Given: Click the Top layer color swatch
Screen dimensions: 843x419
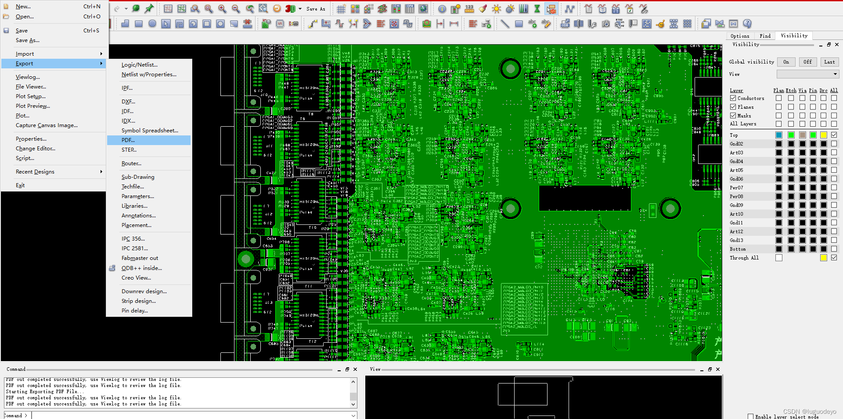Looking at the screenshot, I should tap(778, 135).
